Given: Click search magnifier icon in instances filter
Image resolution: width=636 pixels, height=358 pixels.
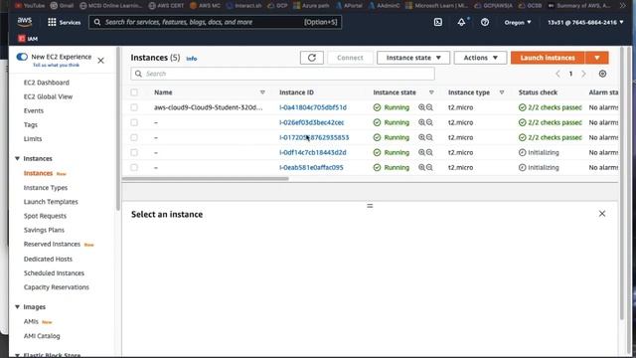Looking at the screenshot, I should tap(138, 74).
